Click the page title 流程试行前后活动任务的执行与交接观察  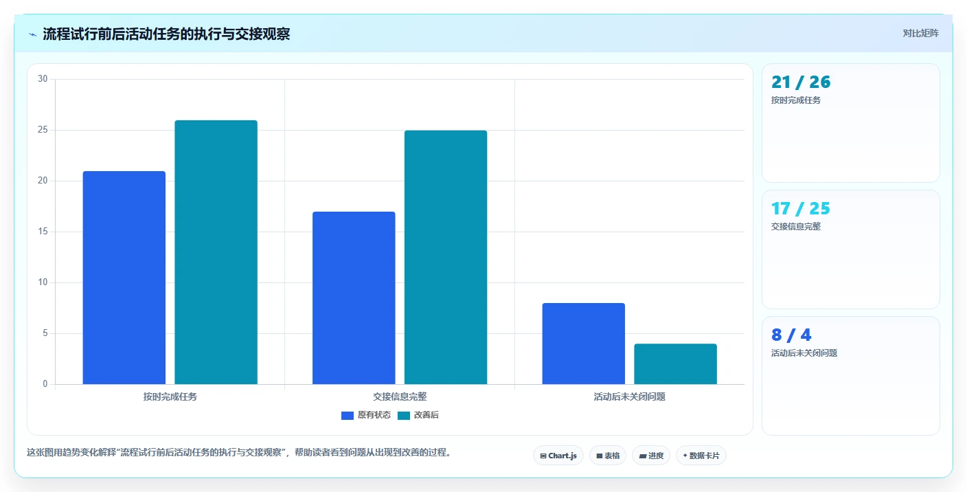166,34
